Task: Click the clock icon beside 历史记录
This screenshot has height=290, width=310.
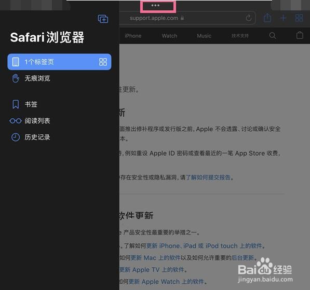Action: click(16, 137)
